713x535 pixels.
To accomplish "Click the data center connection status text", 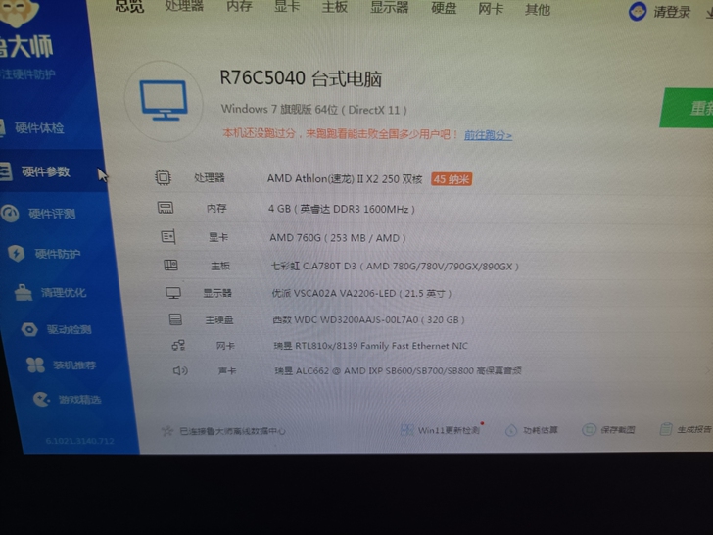I will [232, 431].
